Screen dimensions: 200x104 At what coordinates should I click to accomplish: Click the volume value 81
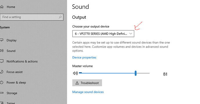[165, 74]
